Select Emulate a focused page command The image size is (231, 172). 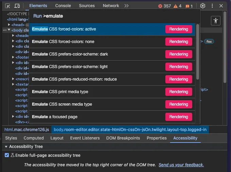112,117
